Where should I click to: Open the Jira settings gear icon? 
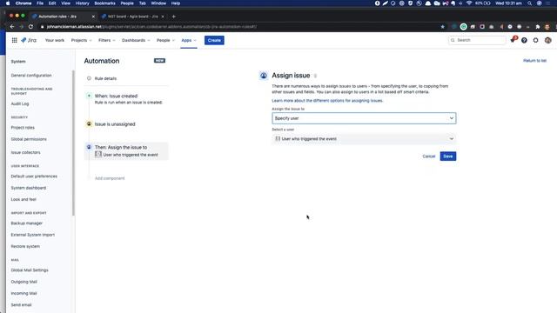(536, 41)
